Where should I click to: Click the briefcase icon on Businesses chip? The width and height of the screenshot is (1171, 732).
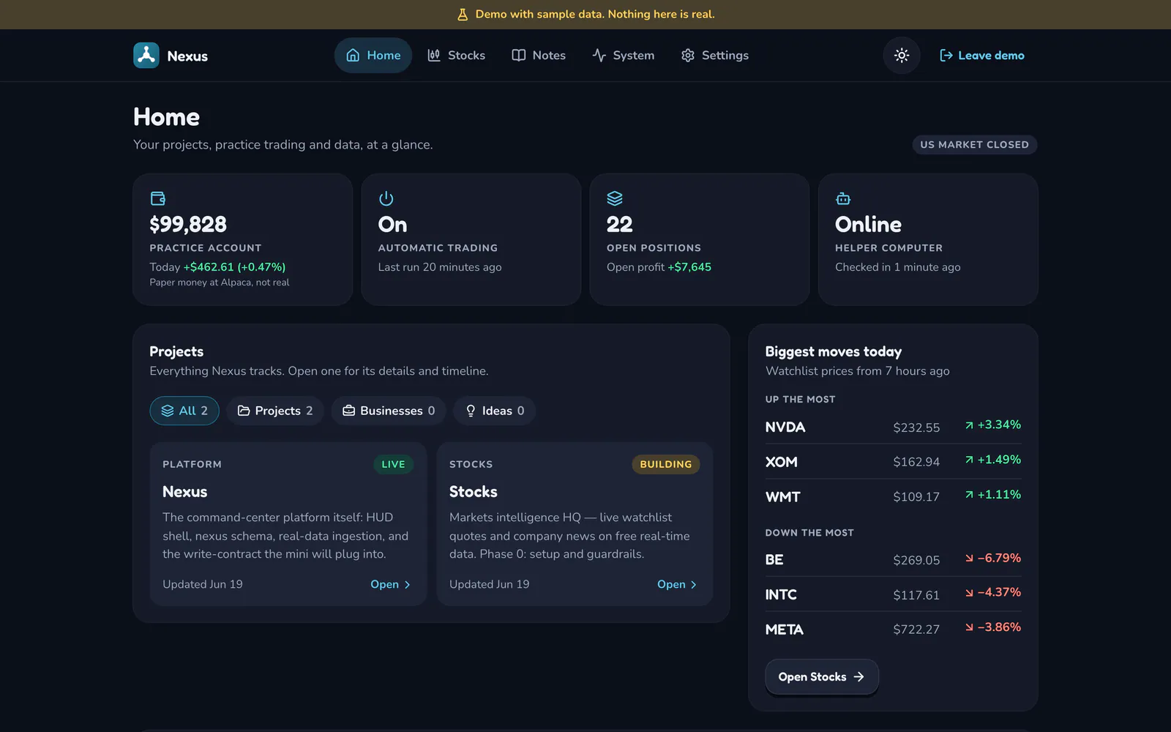[349, 411]
